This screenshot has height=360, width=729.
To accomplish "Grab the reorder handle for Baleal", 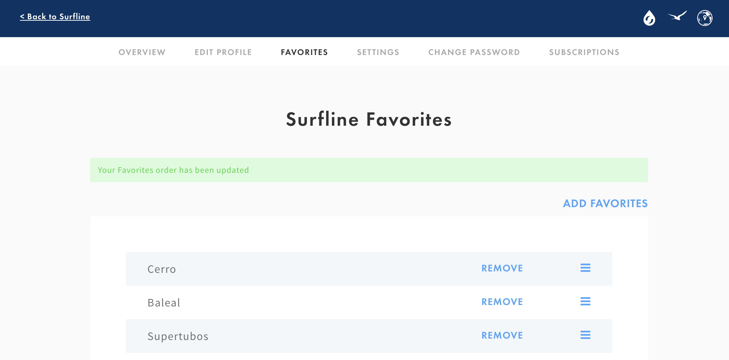I will coord(585,301).
